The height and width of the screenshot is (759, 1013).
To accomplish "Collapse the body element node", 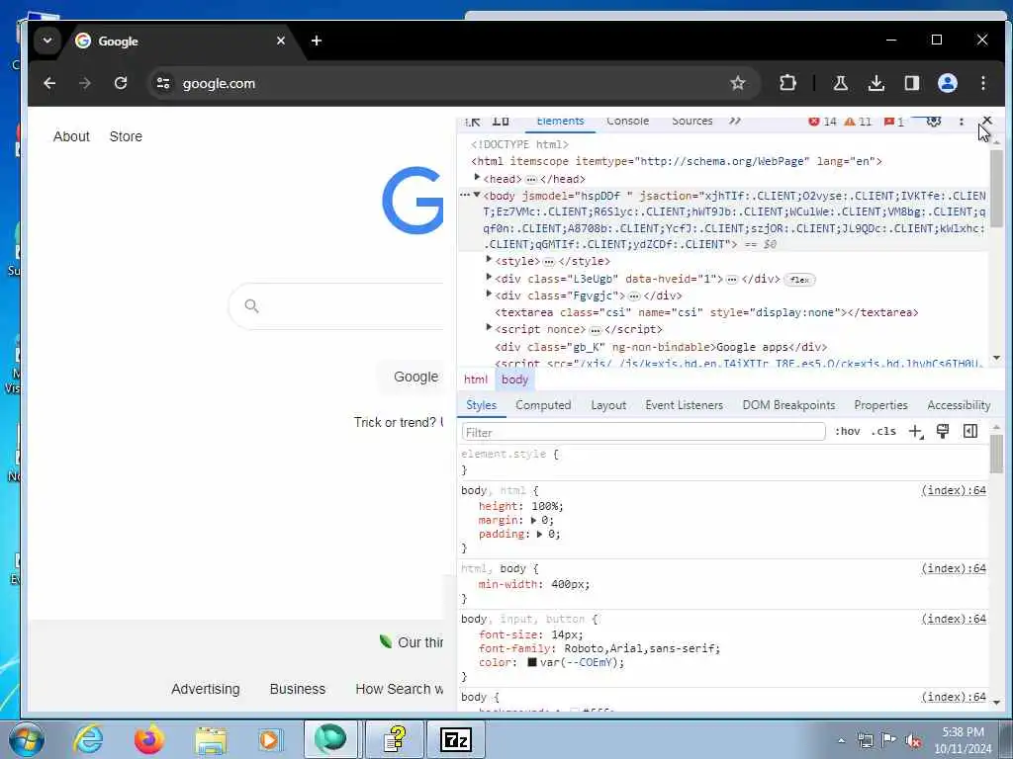I will tap(478, 195).
